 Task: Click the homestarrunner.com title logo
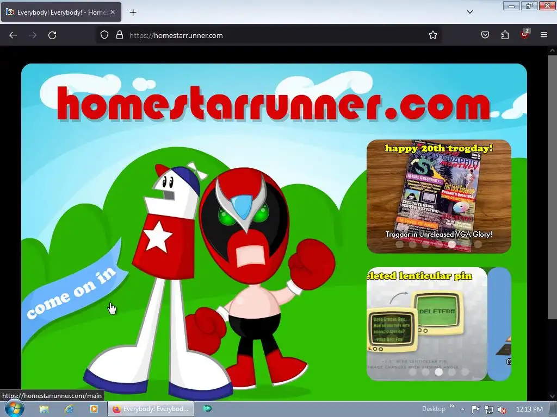click(x=274, y=104)
